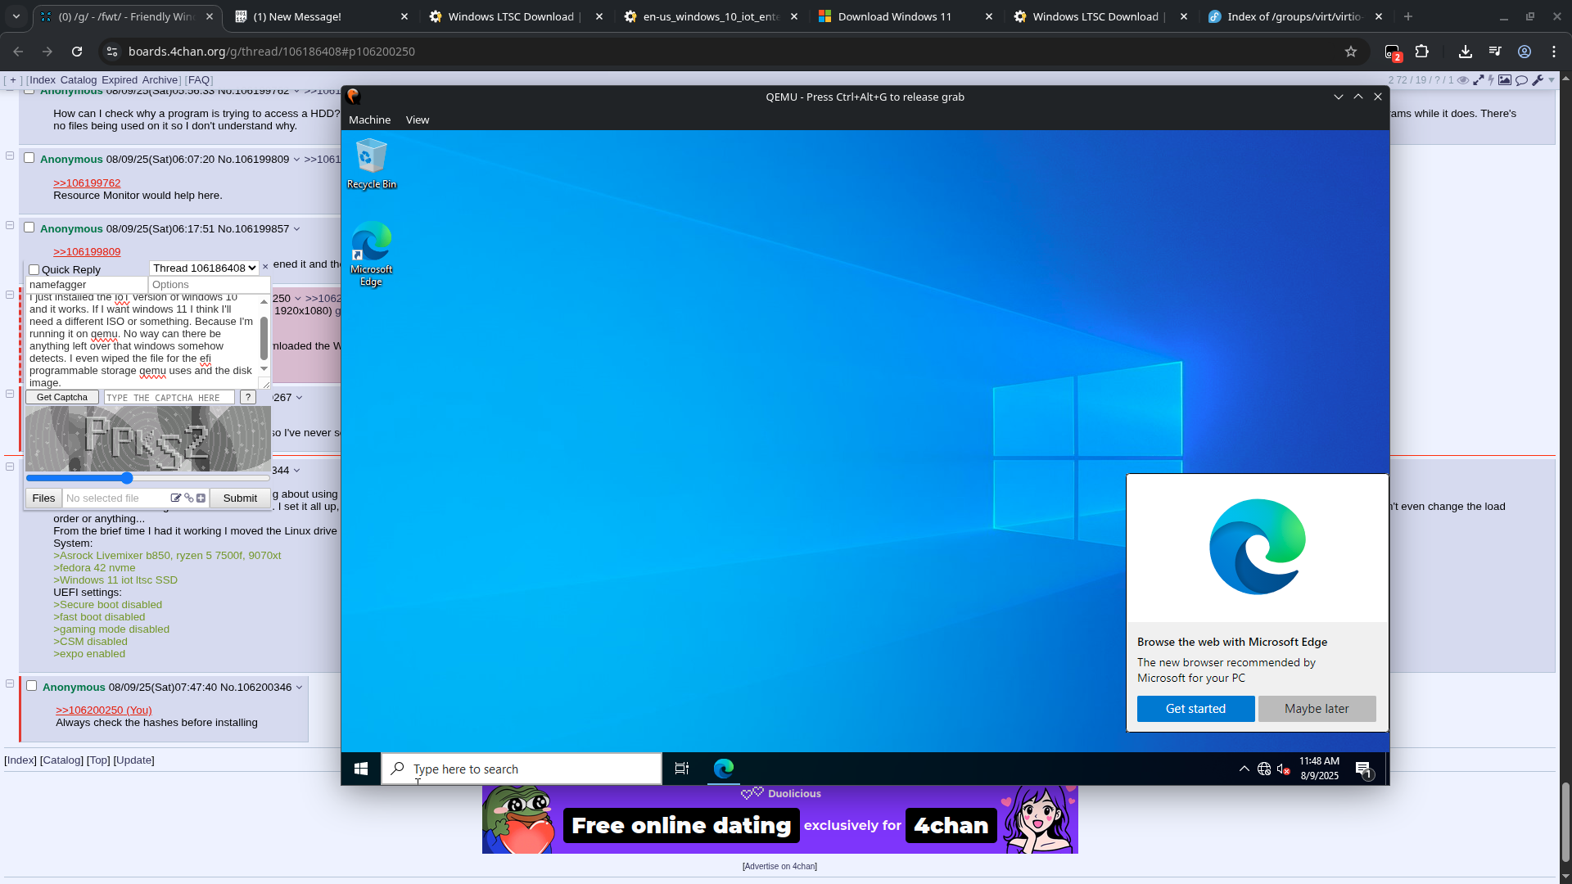Viewport: 1572px width, 884px height.
Task: Click the QEMU window dropdown chevron button
Action: (1339, 97)
